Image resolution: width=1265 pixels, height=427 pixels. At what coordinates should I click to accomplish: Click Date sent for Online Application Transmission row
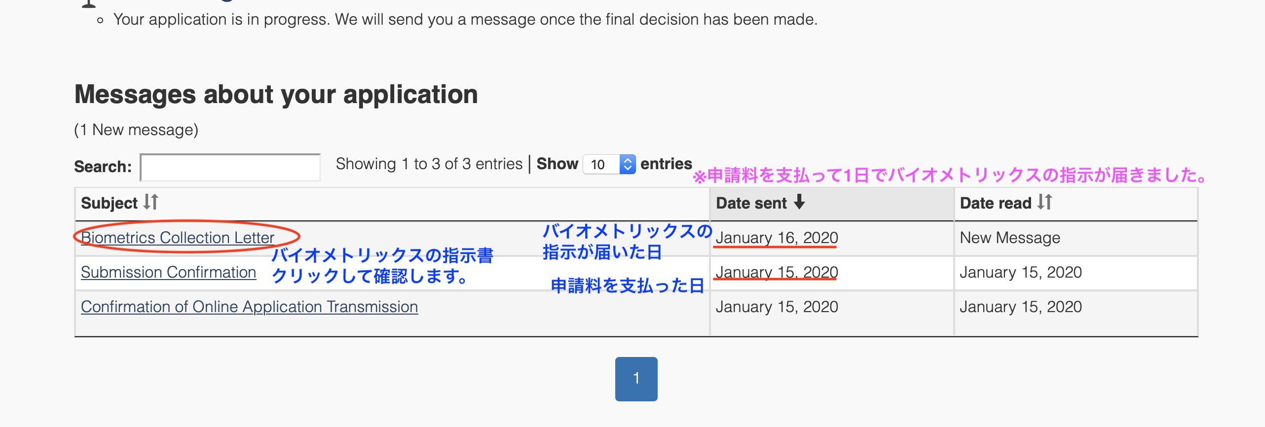(777, 307)
